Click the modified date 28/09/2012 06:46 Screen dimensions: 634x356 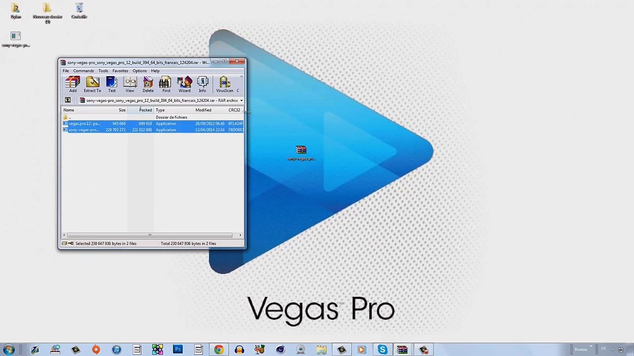(210, 124)
